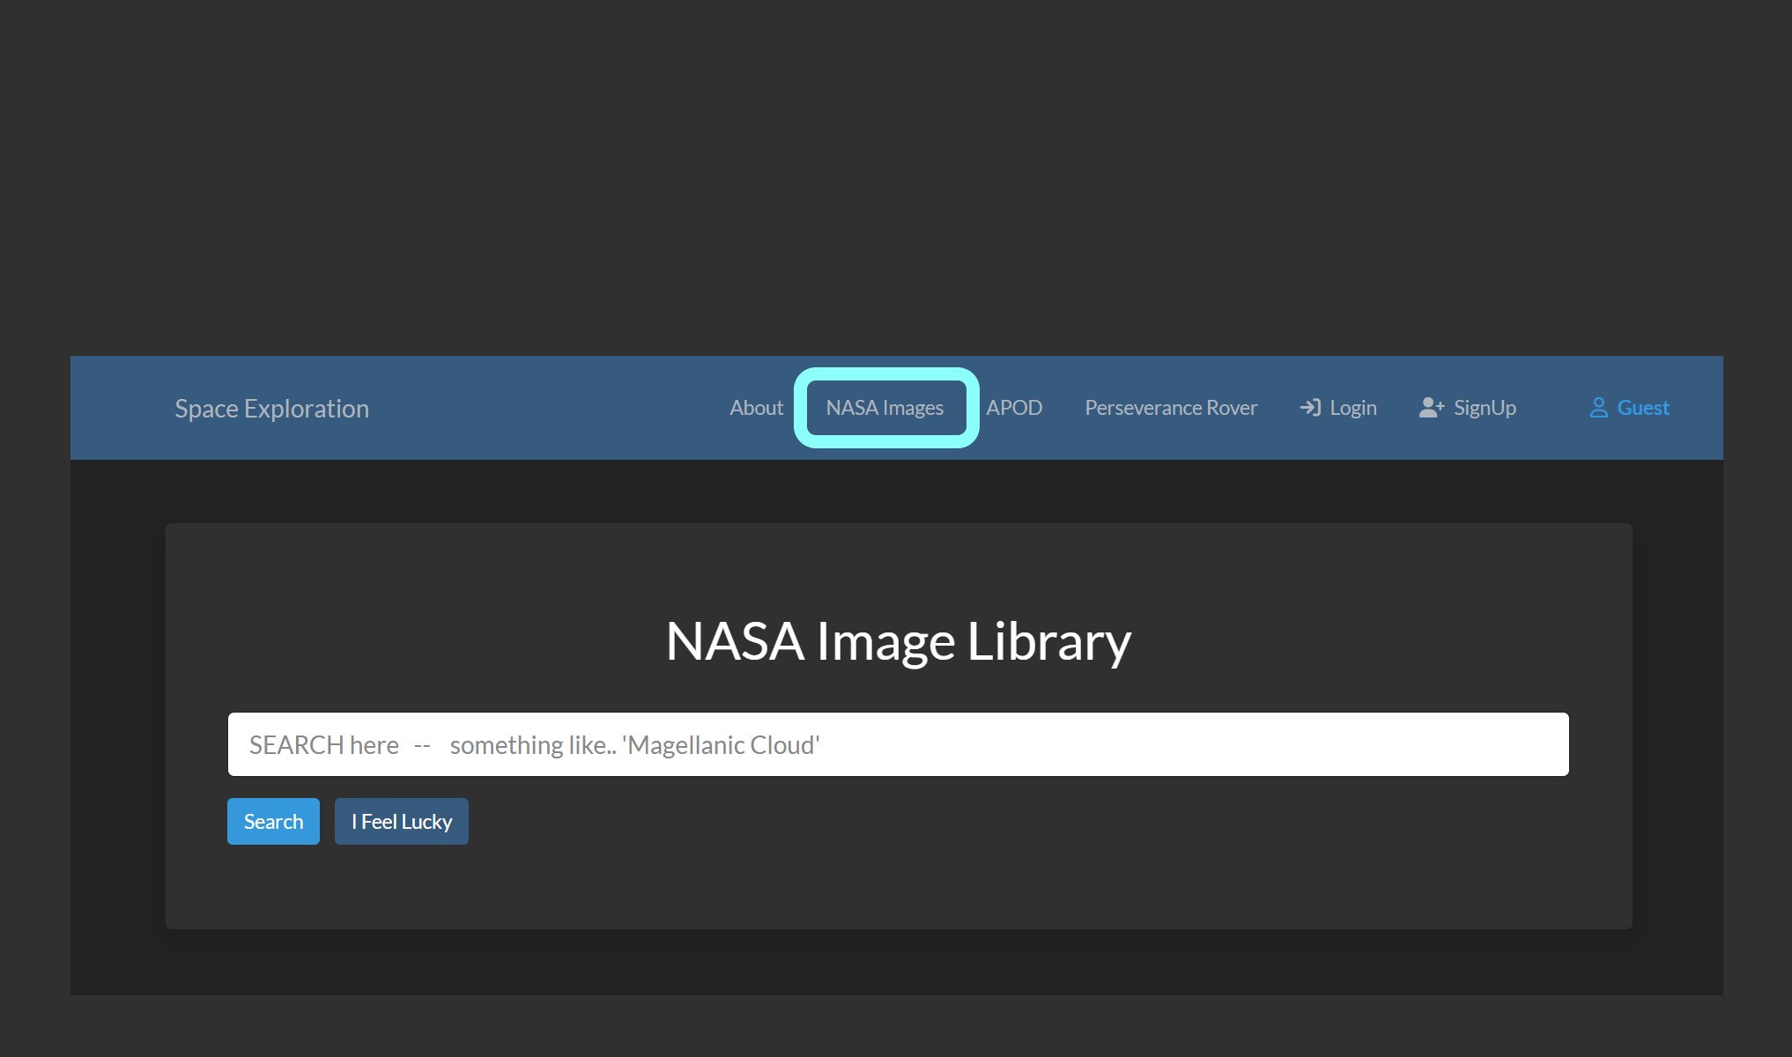The image size is (1792, 1057).
Task: Click the Login arrow icon
Action: click(1312, 407)
